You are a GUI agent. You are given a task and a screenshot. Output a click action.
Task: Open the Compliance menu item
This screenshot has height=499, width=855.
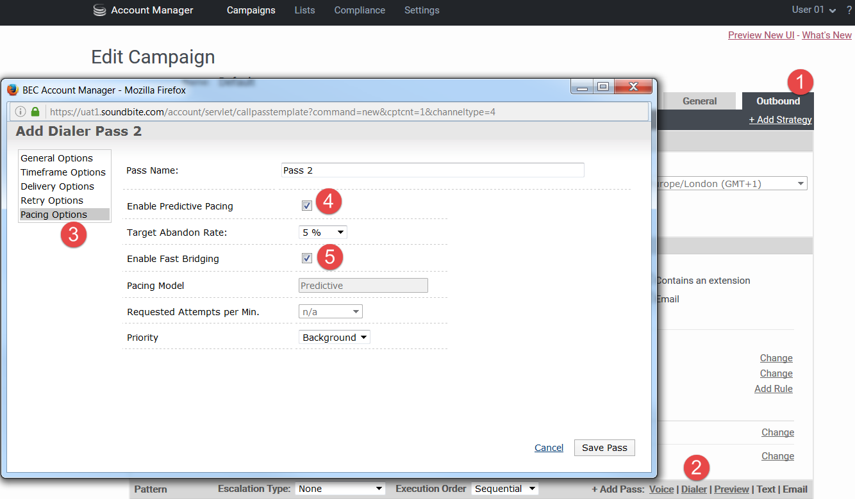point(360,10)
